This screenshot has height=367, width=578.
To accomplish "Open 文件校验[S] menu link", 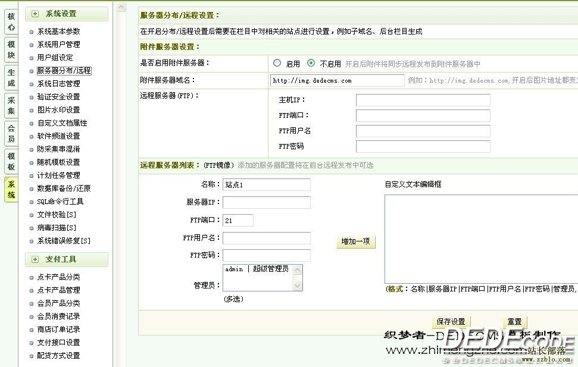I will click(x=57, y=215).
